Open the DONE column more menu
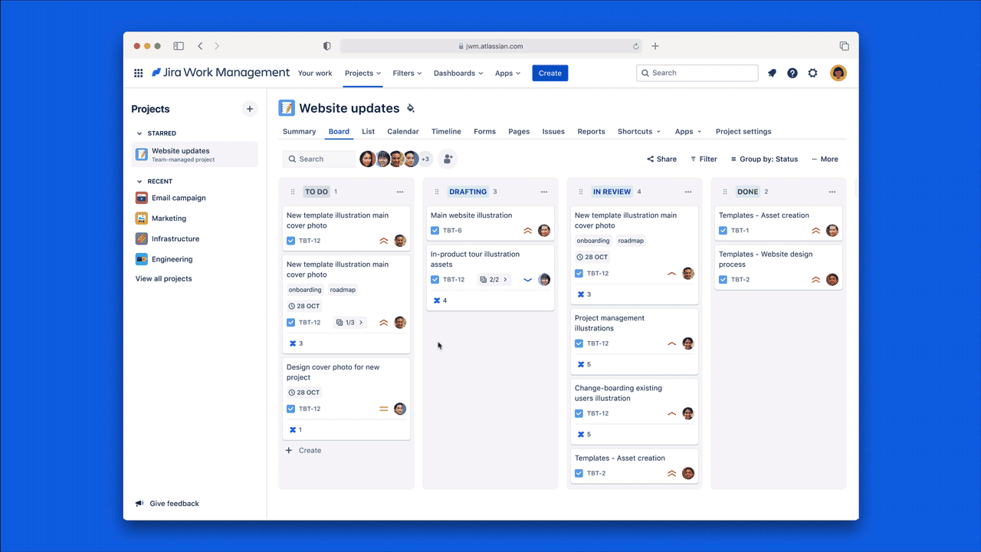The height and width of the screenshot is (552, 981). click(x=832, y=192)
